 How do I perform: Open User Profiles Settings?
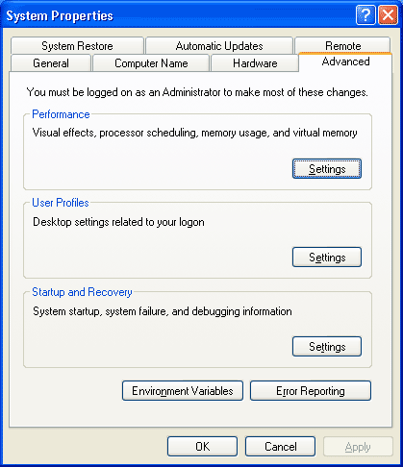click(327, 257)
